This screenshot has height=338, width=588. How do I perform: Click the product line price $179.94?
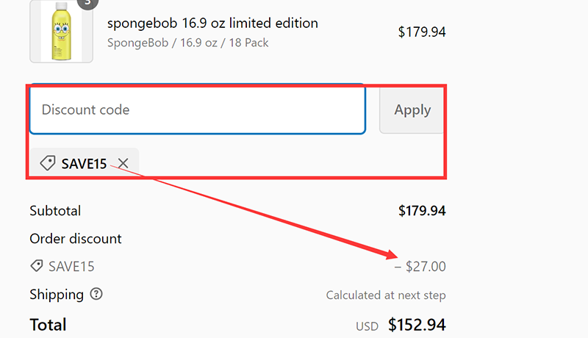click(x=422, y=32)
